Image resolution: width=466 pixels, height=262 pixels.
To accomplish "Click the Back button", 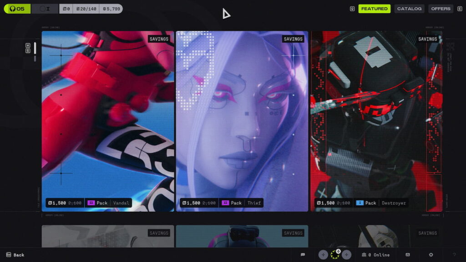I will [x=15, y=255].
